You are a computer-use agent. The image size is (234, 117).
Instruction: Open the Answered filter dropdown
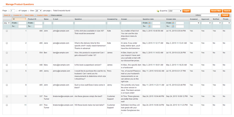[x=195, y=23]
